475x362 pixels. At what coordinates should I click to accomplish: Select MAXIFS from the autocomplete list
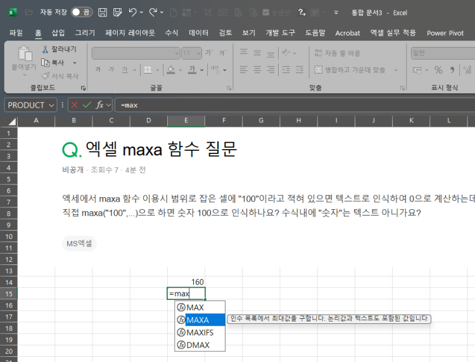[200, 333]
